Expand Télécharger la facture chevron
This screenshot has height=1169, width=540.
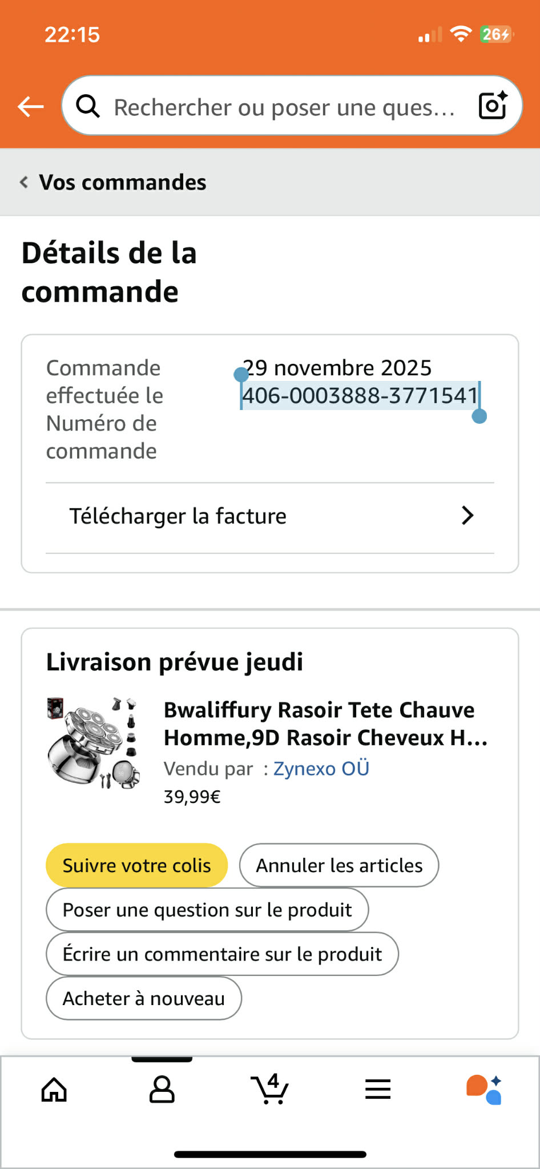468,516
